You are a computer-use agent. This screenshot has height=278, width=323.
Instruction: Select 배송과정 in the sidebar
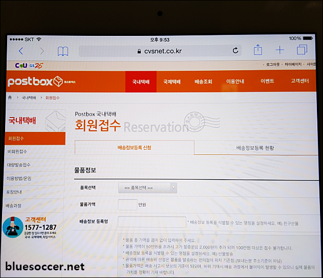[x=33, y=206]
